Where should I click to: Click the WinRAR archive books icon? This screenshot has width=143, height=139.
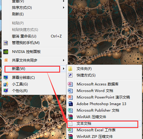[x=70, y=117]
